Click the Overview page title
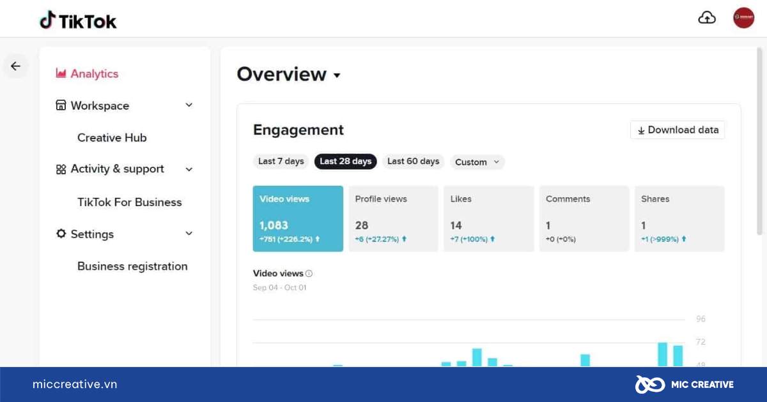The width and height of the screenshot is (767, 402). point(282,74)
